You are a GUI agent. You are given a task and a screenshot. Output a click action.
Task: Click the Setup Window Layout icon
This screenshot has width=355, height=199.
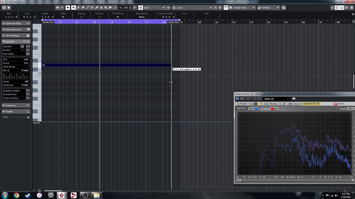click(347, 8)
